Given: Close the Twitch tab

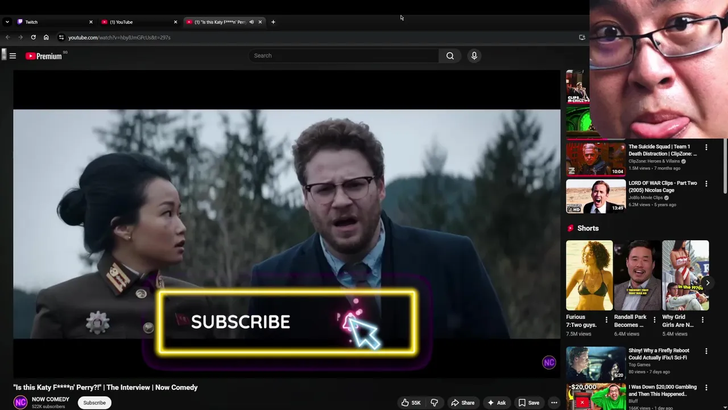Looking at the screenshot, I should point(90,22).
